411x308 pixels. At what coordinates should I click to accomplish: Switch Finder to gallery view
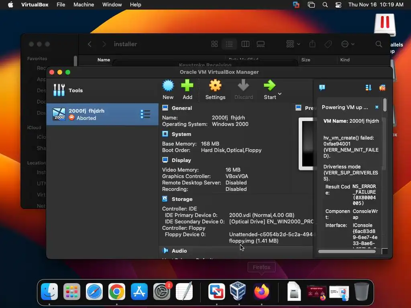tap(260, 44)
